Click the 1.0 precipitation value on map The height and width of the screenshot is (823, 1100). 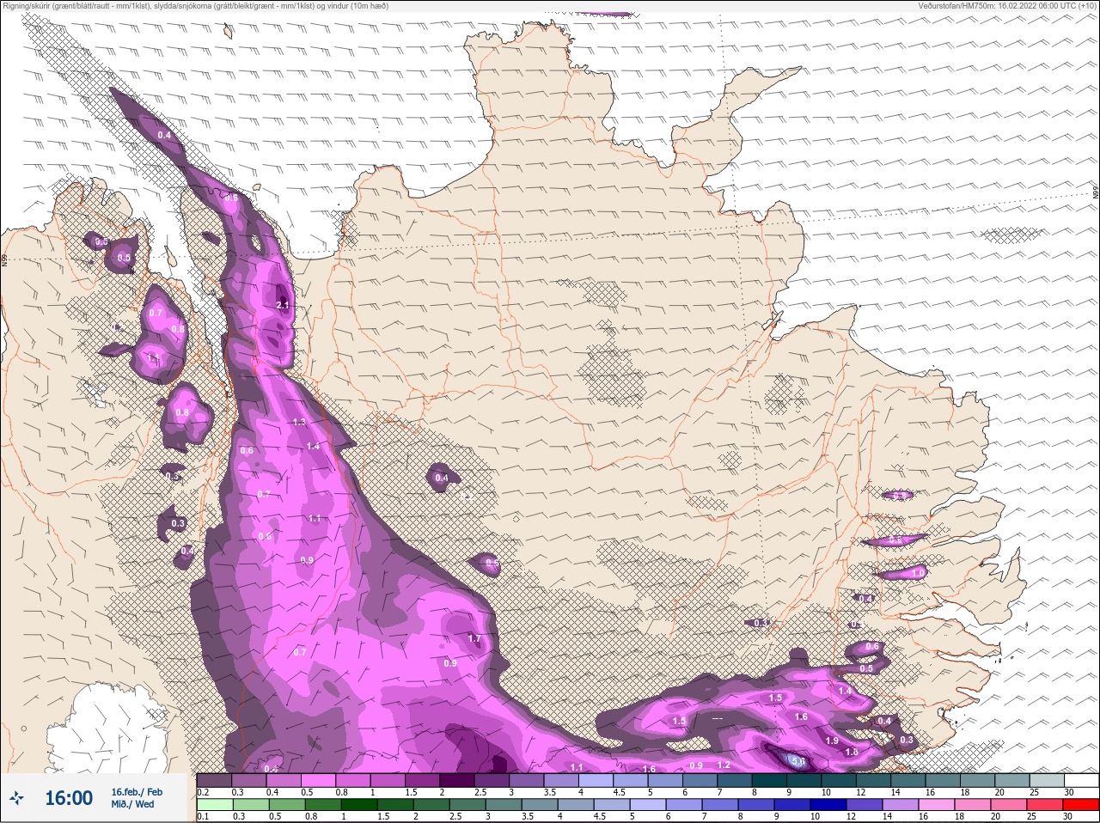[x=918, y=572]
